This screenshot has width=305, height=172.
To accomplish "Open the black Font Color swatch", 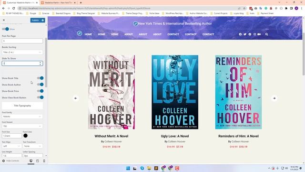I will (25, 136).
